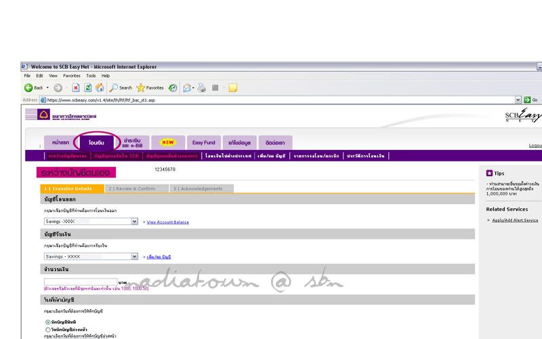Open the Tools menu

point(91,76)
